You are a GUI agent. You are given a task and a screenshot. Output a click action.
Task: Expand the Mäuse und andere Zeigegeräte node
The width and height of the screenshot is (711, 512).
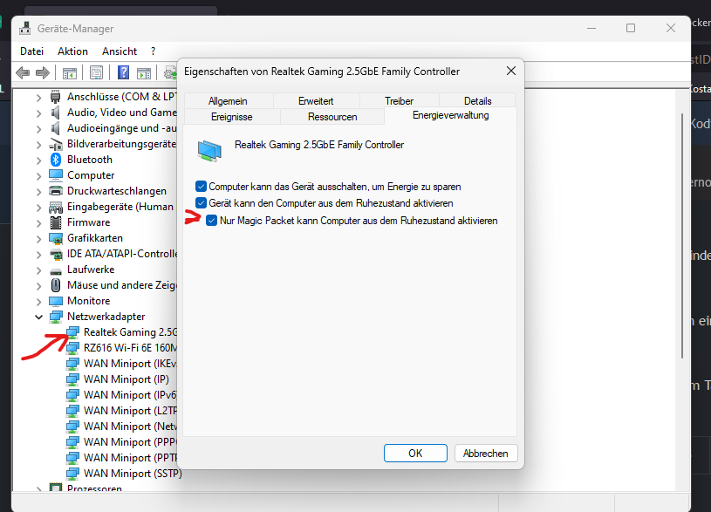pyautogui.click(x=39, y=286)
